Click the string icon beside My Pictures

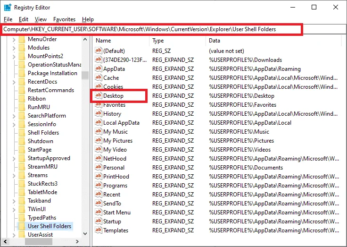click(x=99, y=140)
